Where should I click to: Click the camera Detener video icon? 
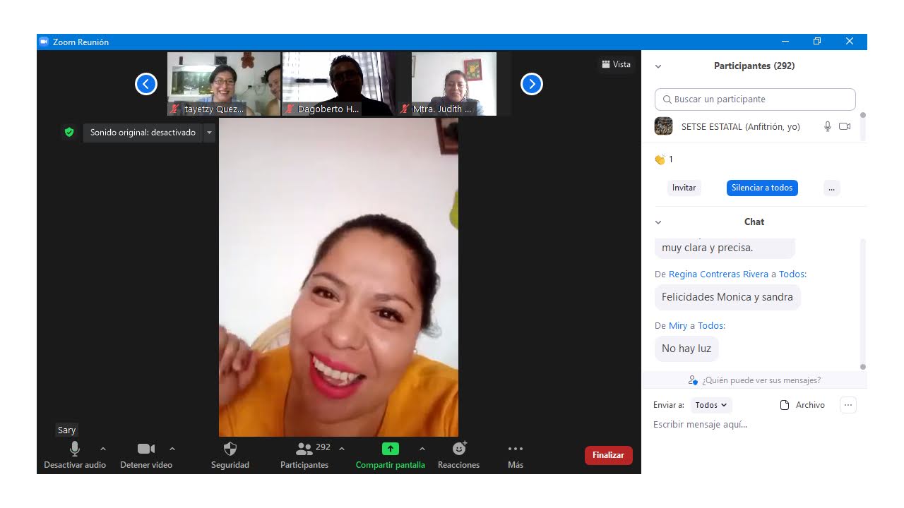click(146, 449)
